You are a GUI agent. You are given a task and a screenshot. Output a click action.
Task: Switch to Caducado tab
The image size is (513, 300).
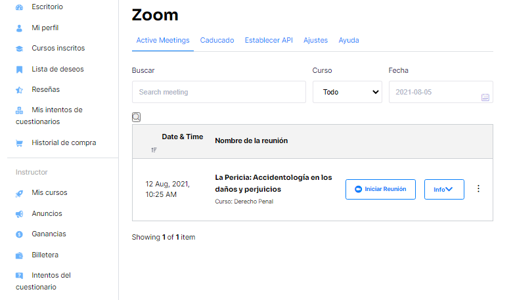[217, 40]
